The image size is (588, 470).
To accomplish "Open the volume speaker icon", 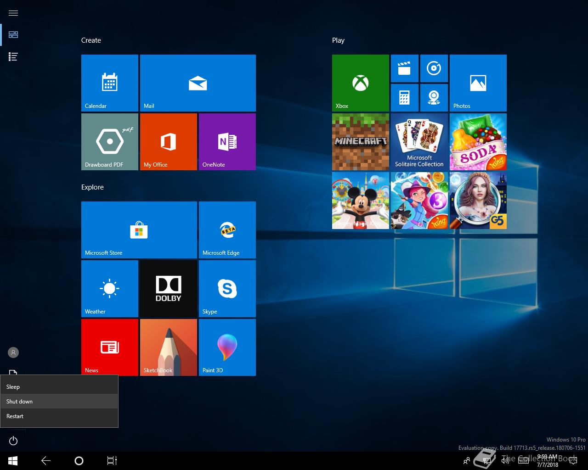I will coord(505,461).
